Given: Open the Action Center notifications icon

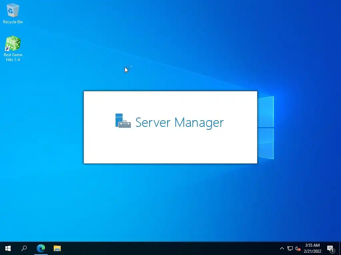Looking at the screenshot, I should pyautogui.click(x=331, y=248).
